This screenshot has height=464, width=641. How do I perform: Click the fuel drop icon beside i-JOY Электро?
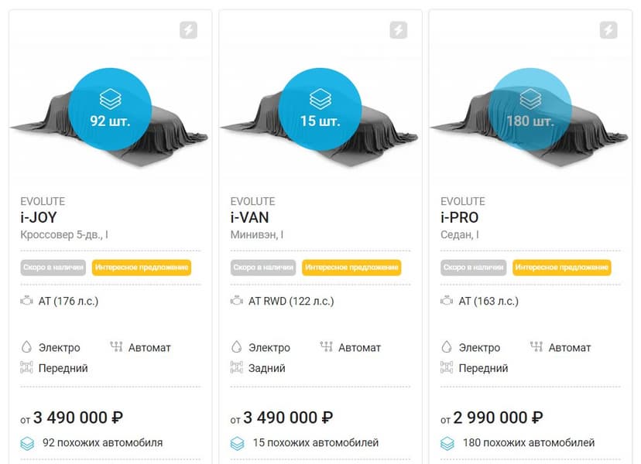pos(26,347)
